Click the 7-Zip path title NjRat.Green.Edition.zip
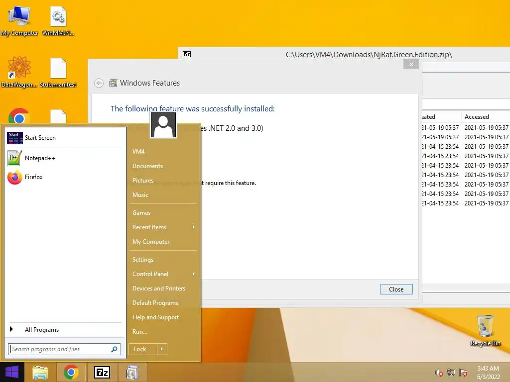Screen dimensions: 510x382 pos(369,55)
